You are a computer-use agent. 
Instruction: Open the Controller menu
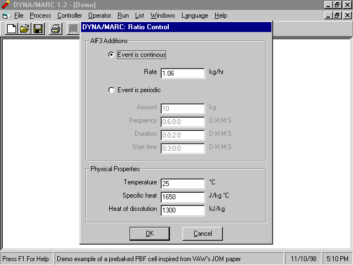(x=69, y=15)
